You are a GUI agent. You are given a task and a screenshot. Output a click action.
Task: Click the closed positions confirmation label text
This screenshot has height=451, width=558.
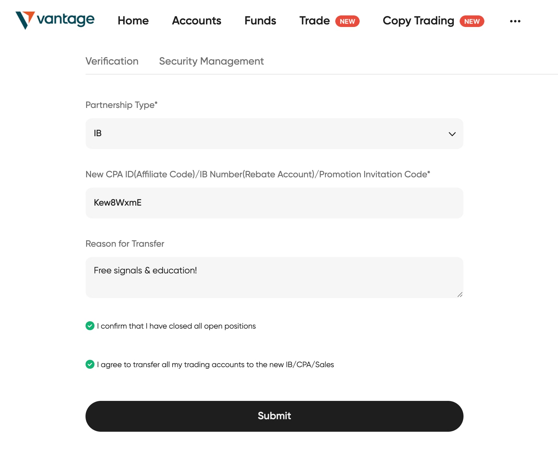click(x=176, y=326)
